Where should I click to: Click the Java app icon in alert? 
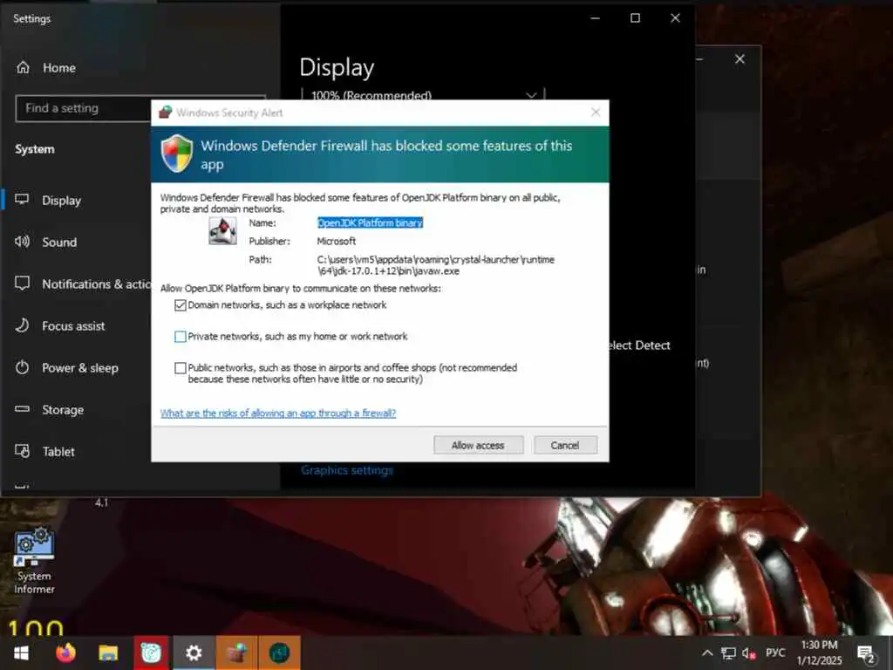pyautogui.click(x=222, y=231)
